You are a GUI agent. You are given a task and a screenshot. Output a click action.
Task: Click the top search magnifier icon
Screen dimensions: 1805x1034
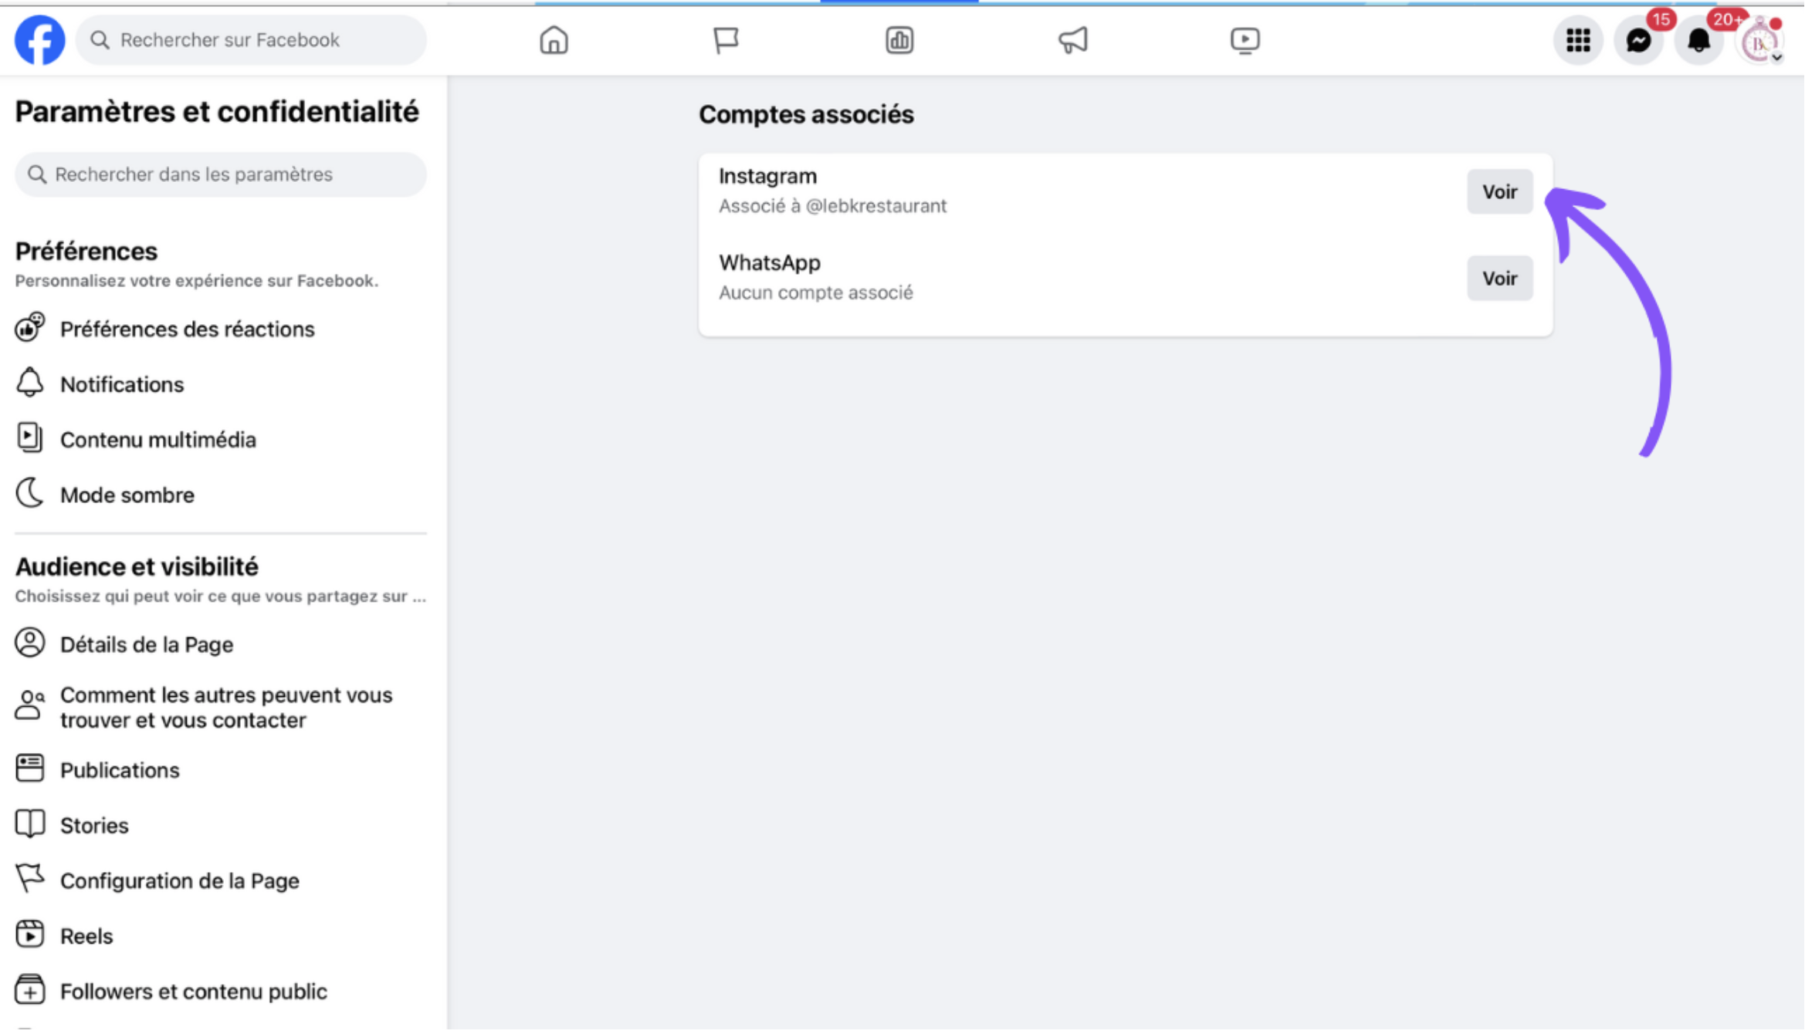pos(100,40)
